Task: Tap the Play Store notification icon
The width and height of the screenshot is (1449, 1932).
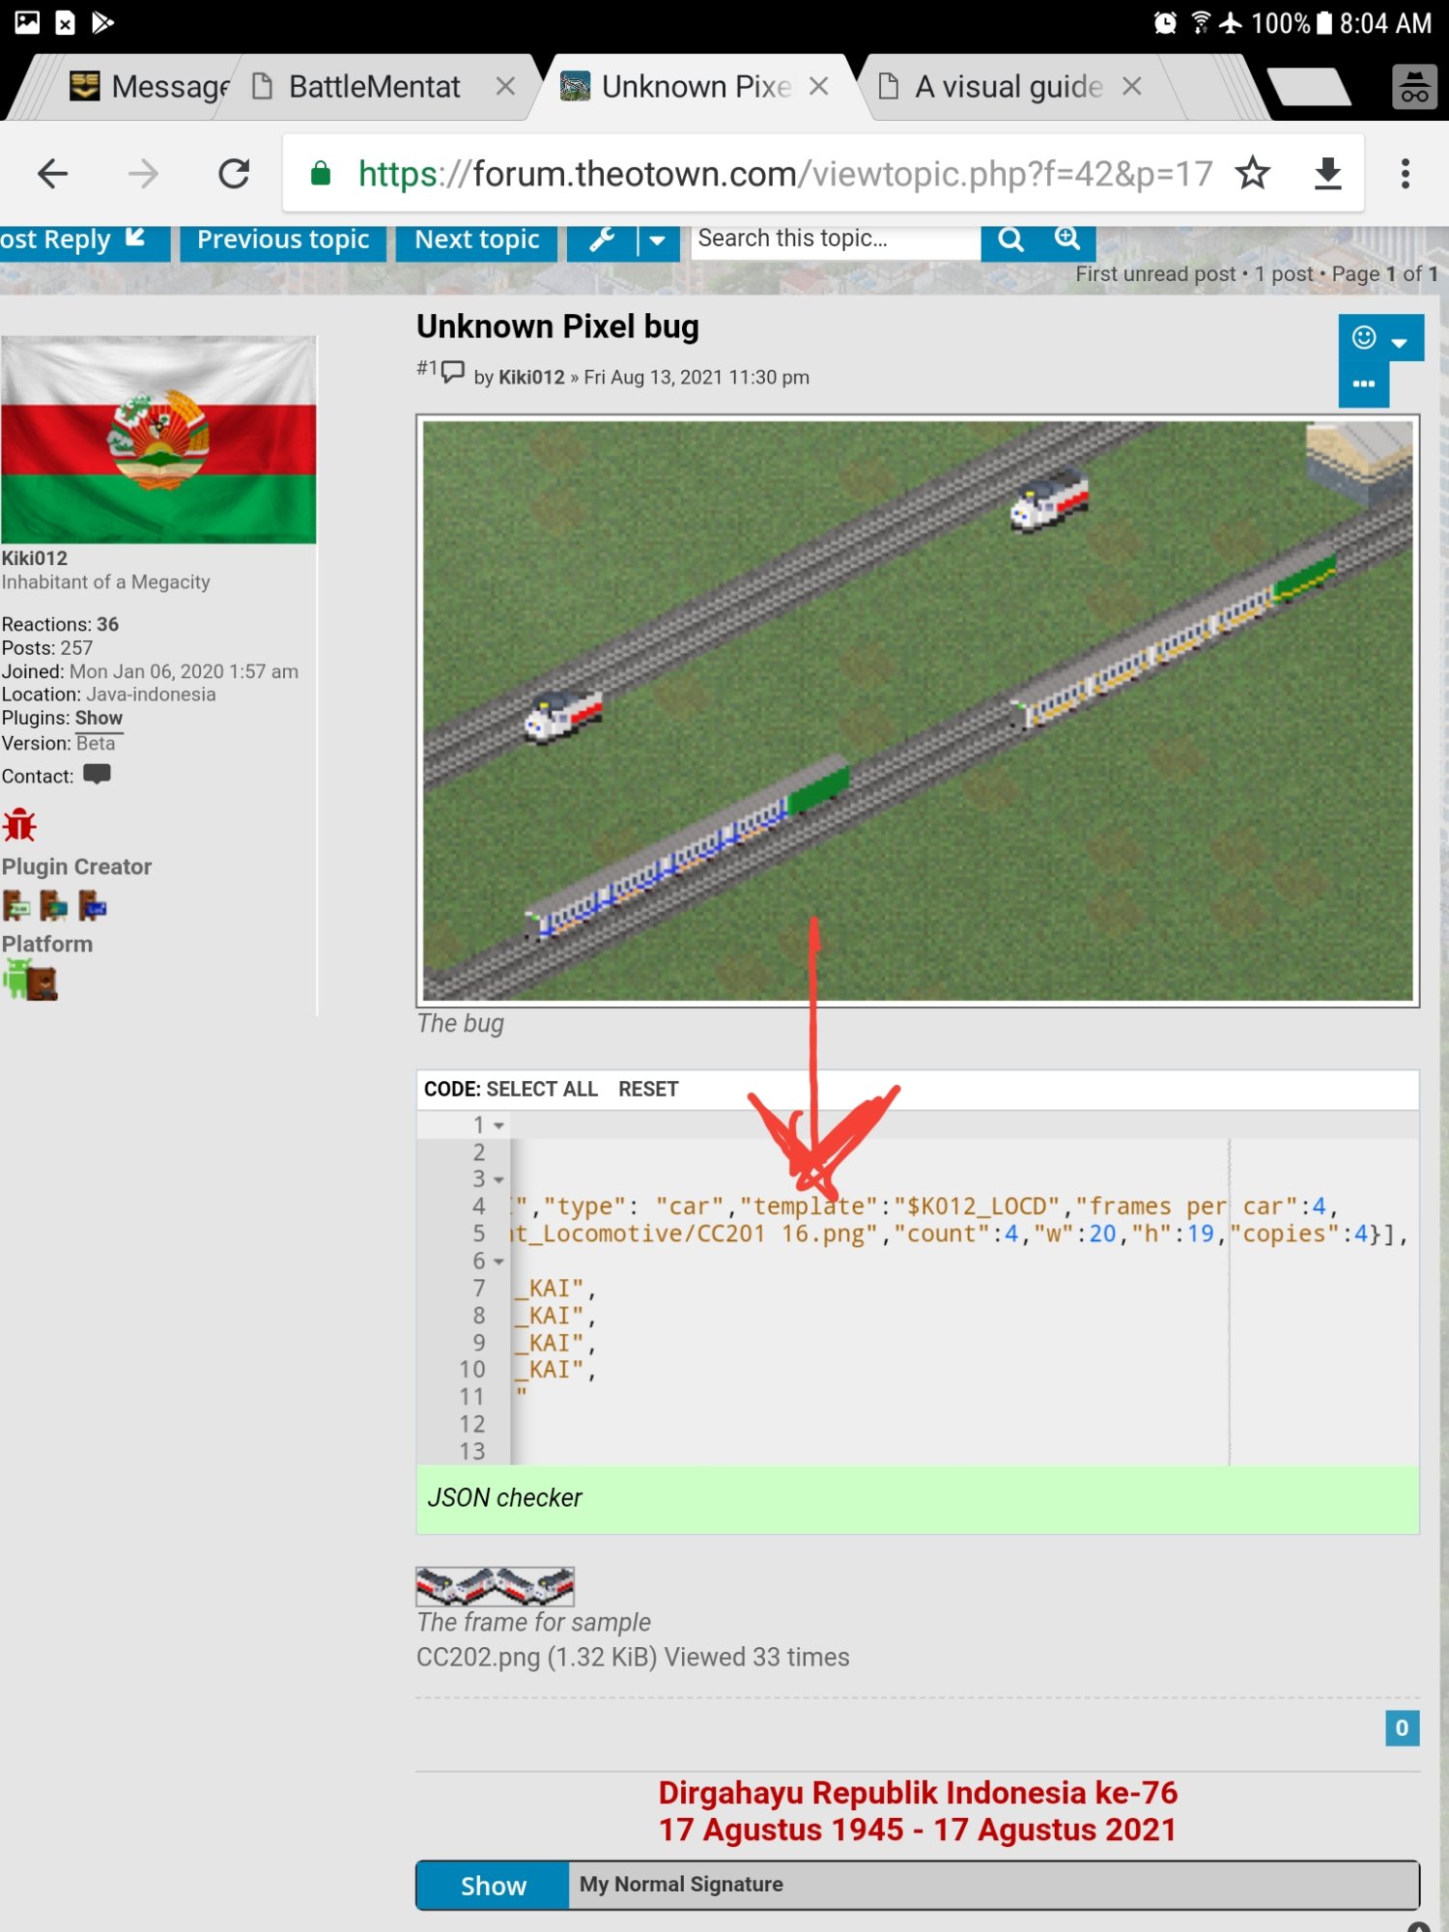Action: tap(102, 22)
